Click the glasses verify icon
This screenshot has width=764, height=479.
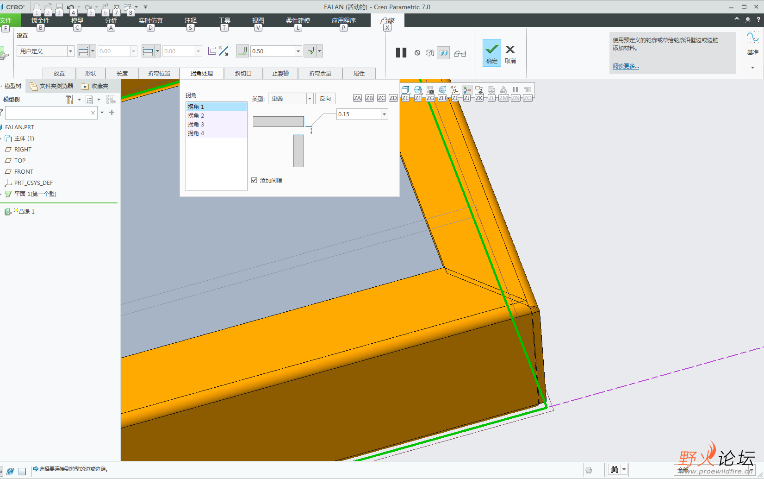coord(460,54)
